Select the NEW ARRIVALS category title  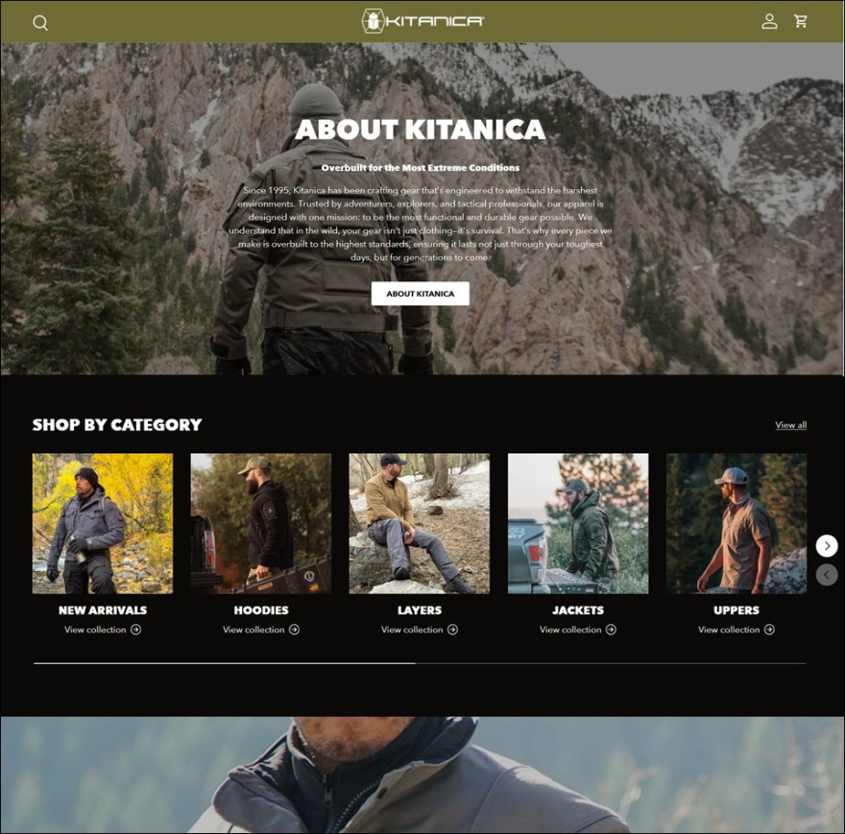(103, 610)
